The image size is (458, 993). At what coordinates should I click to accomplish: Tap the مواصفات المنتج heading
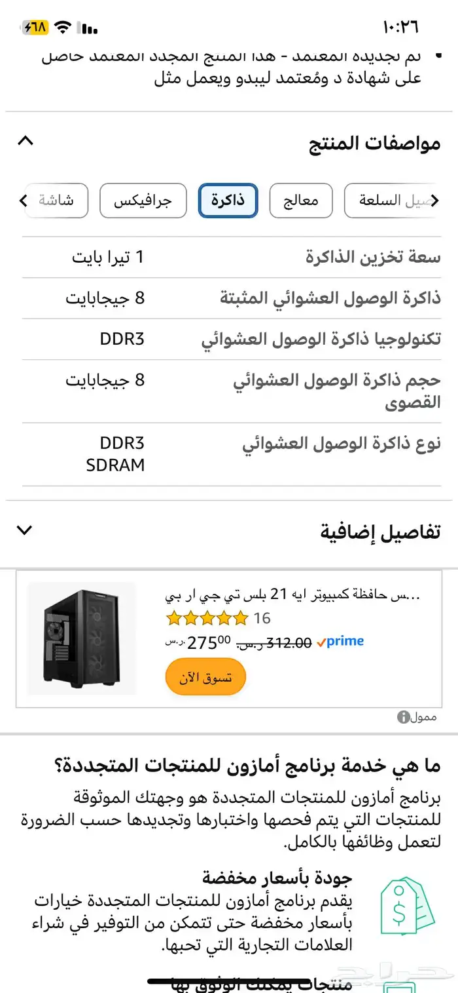tap(374, 143)
